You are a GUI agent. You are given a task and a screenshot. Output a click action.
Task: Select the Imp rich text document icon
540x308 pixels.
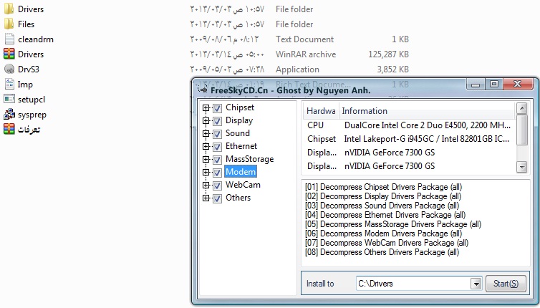point(9,84)
